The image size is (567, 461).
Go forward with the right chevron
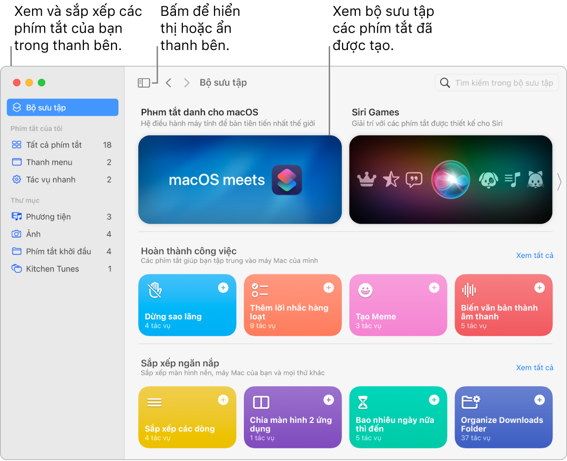point(186,83)
